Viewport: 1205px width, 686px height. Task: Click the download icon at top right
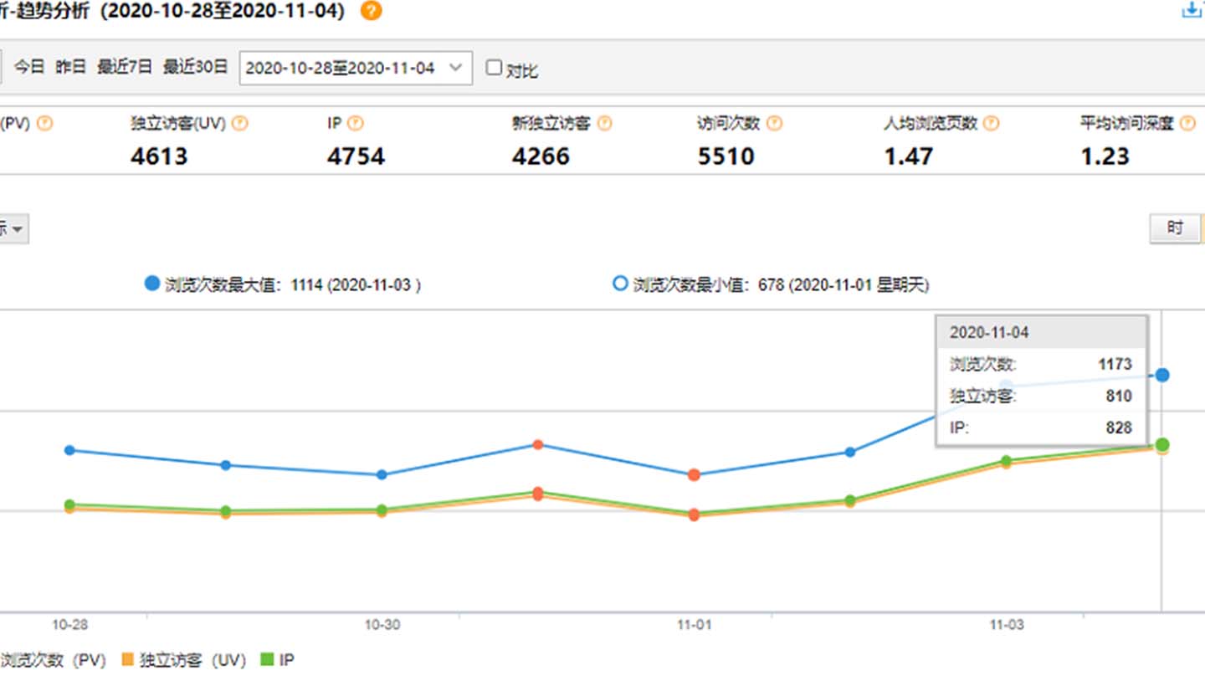coord(1195,10)
